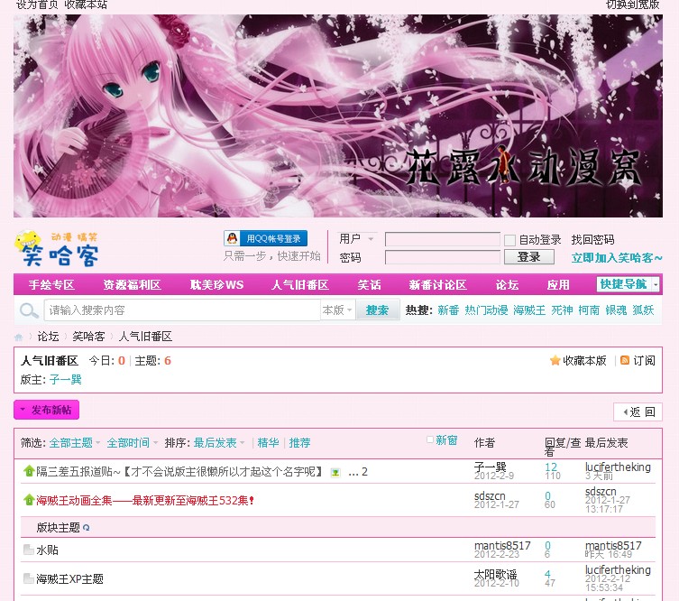Click the thread icon beside 水贴

coord(29,550)
